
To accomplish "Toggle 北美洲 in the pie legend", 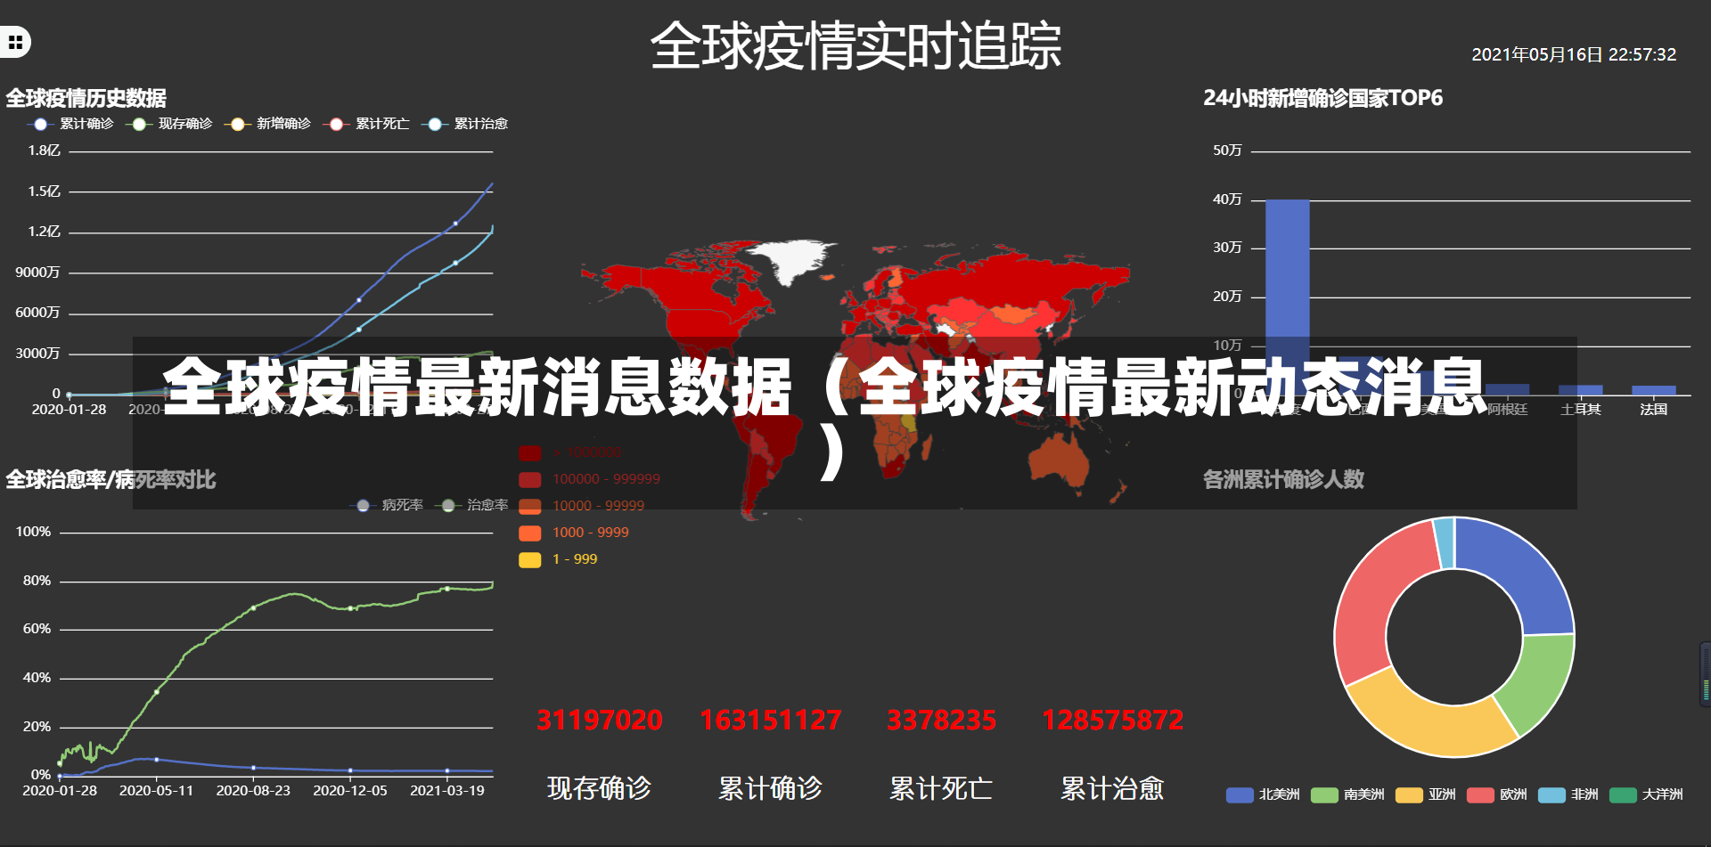I will (x=1263, y=794).
